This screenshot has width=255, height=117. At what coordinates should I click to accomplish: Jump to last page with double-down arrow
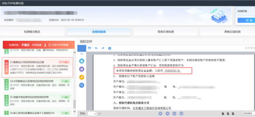(182, 114)
